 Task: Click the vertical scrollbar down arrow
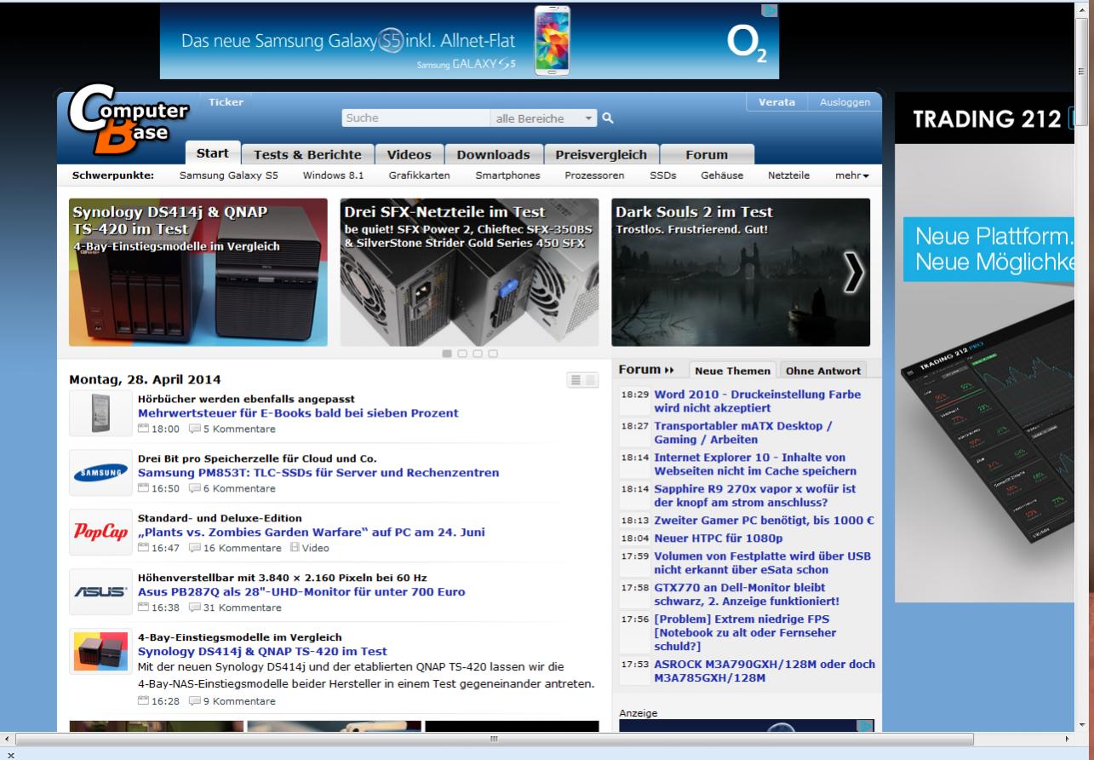(1083, 723)
